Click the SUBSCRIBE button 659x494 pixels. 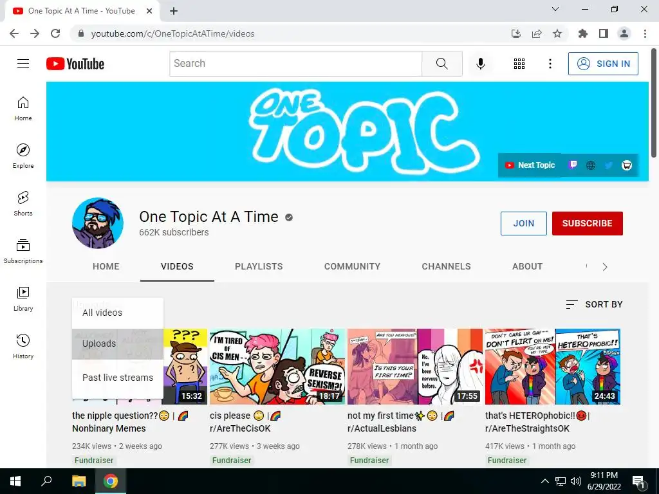pyautogui.click(x=587, y=223)
